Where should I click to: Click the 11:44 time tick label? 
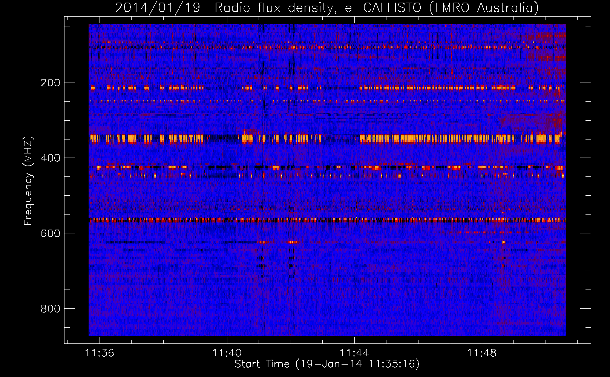pyautogui.click(x=354, y=353)
